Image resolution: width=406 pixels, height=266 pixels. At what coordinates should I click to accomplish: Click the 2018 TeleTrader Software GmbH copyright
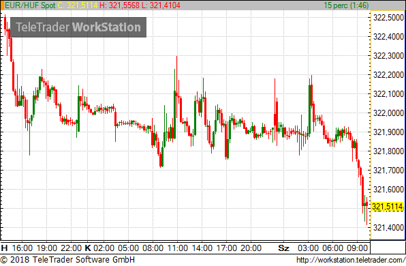tap(67, 259)
